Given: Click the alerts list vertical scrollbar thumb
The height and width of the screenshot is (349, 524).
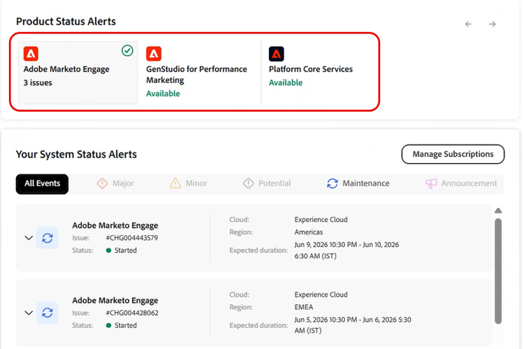Looking at the screenshot, I should click(x=498, y=271).
